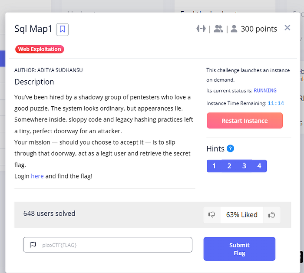This screenshot has height=273, width=304.
Task: Click the single user icon
Action: pyautogui.click(x=234, y=29)
